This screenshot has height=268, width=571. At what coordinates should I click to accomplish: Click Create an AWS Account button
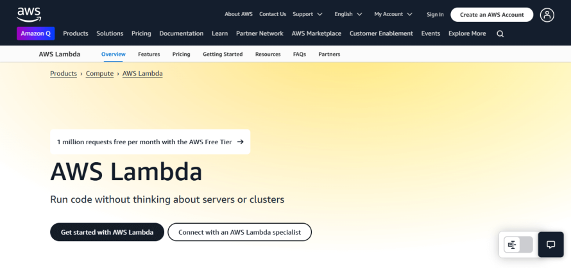(x=491, y=15)
